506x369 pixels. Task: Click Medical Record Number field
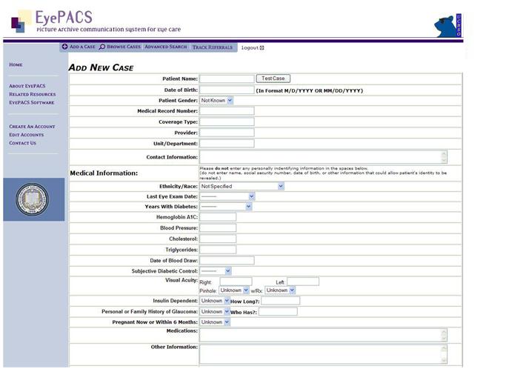click(227, 111)
